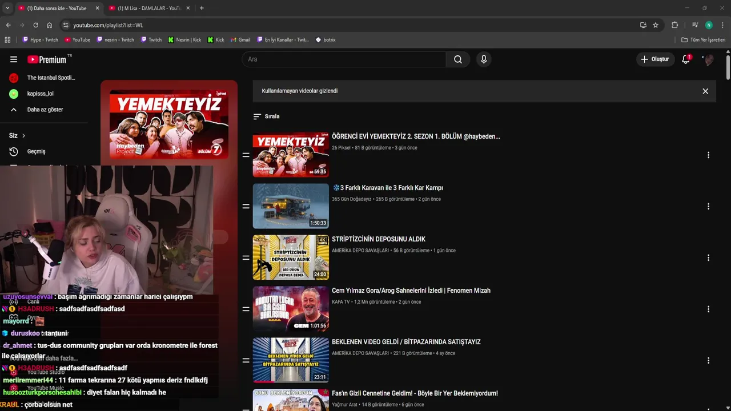Grab reorder handle of YEMEKTEYİZ video row

(246, 155)
